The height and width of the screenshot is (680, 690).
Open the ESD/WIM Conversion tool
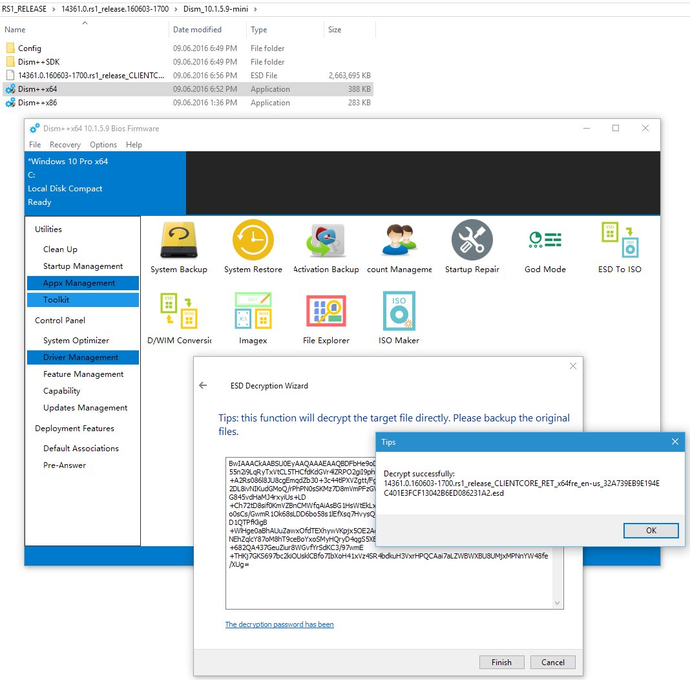coord(179,311)
